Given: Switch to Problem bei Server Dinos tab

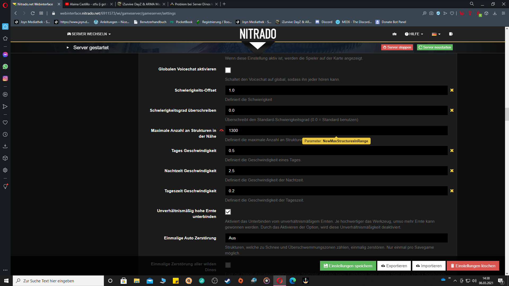Looking at the screenshot, I should (194, 4).
